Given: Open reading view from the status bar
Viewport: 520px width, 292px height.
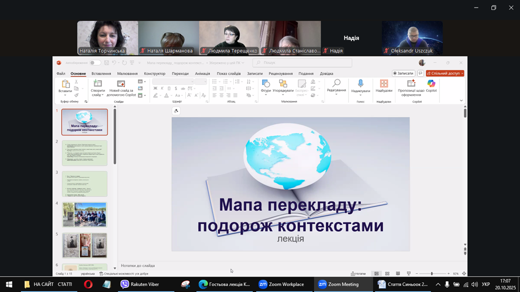Looking at the screenshot, I should pyautogui.click(x=398, y=273).
